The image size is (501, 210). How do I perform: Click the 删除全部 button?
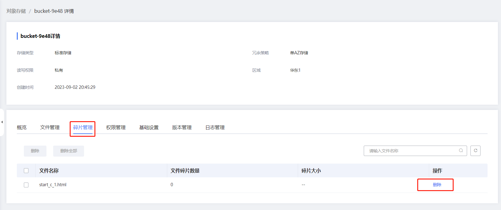coord(68,151)
